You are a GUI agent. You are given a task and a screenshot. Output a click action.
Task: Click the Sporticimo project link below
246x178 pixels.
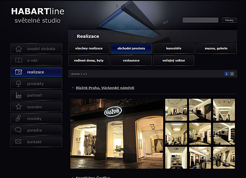tap(93, 177)
